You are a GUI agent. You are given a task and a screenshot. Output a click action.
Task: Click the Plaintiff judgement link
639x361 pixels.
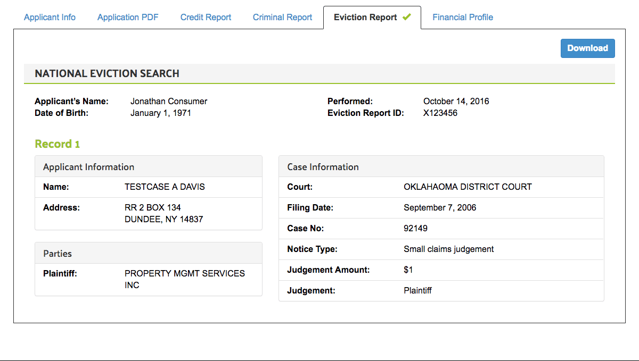(417, 290)
